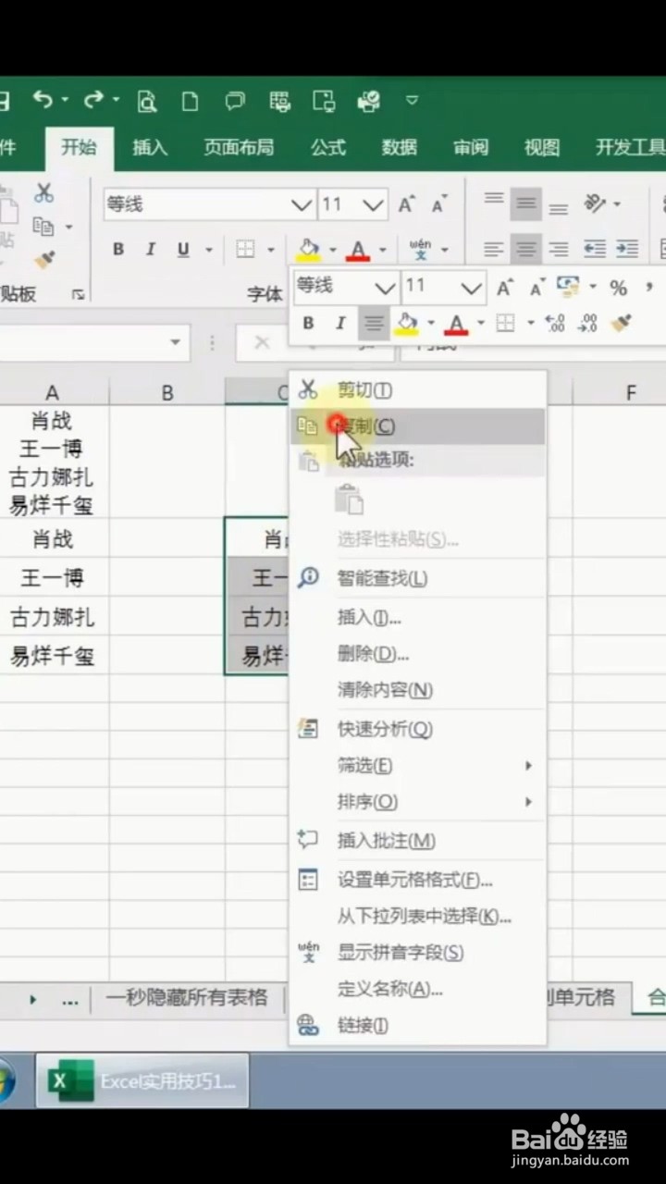Decrease indent in ribbon alignment group
This screenshot has height=1184, width=666.
point(595,249)
